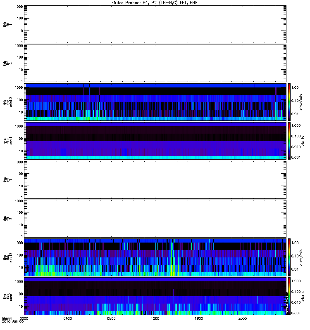The height and width of the screenshot is (330, 310).
Task: Click the <|mV/m|> unit label beside thb edc12
Action: (x=301, y=102)
